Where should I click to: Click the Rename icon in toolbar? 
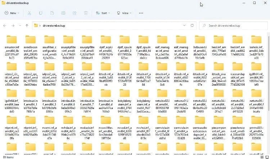pos(64,13)
